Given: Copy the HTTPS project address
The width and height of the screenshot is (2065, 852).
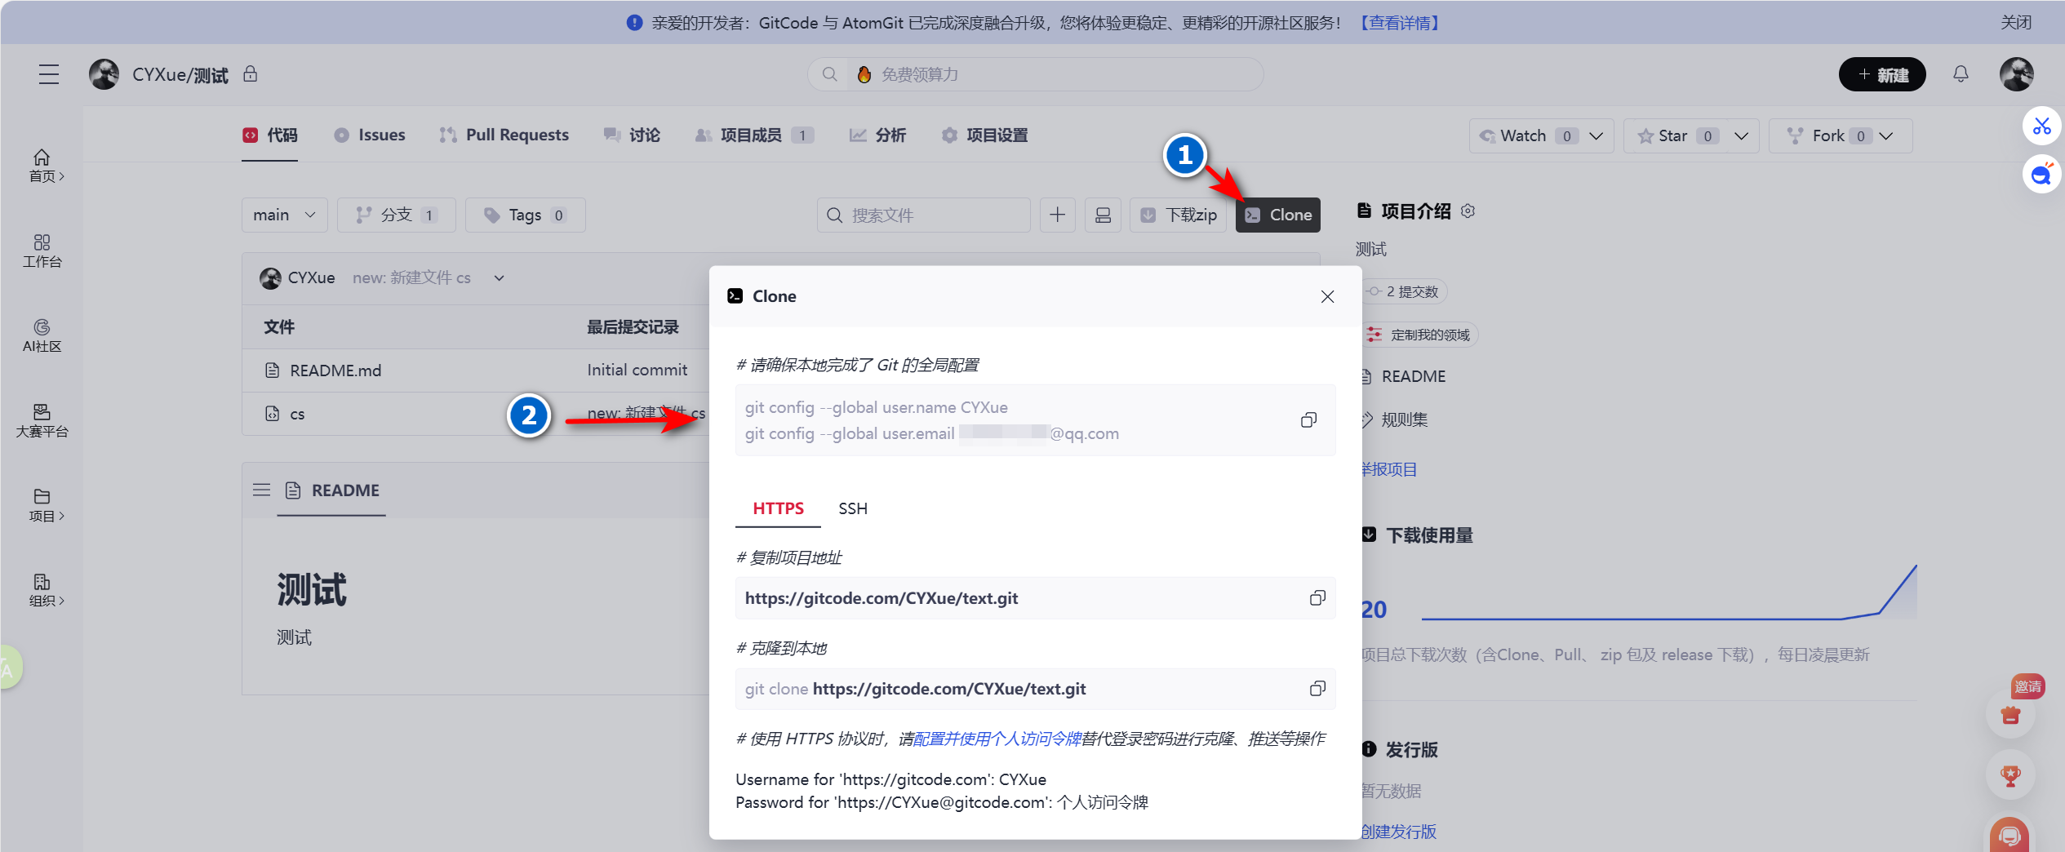Looking at the screenshot, I should (1317, 597).
